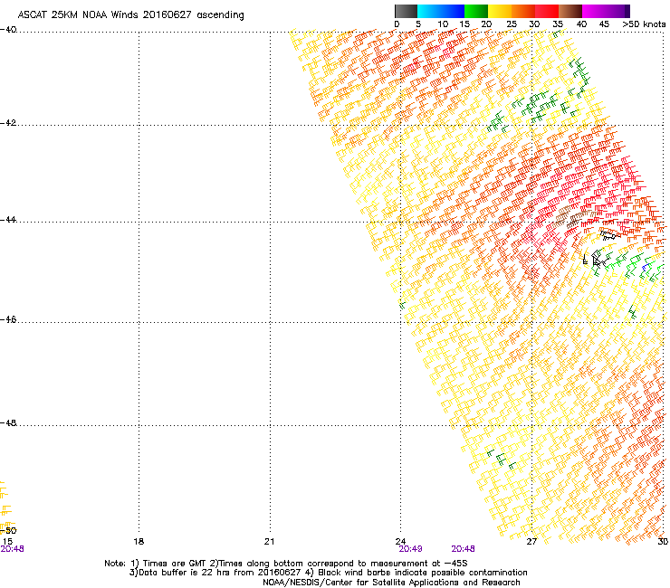Click the '25' legend scale label
Screen dimensions: 670x588
[512, 24]
